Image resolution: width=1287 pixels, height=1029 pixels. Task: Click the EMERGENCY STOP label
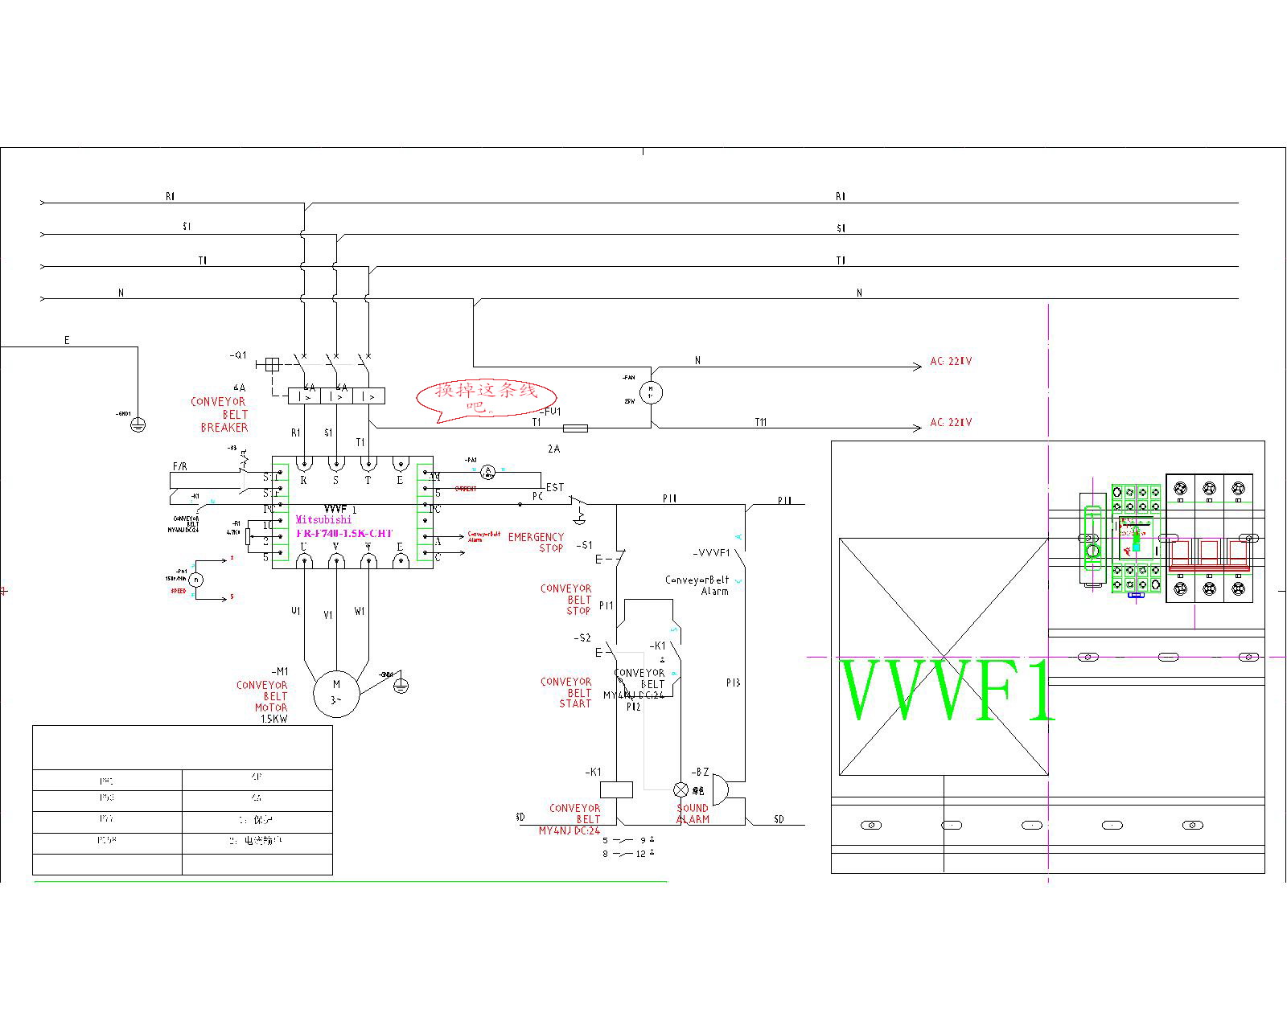[537, 543]
